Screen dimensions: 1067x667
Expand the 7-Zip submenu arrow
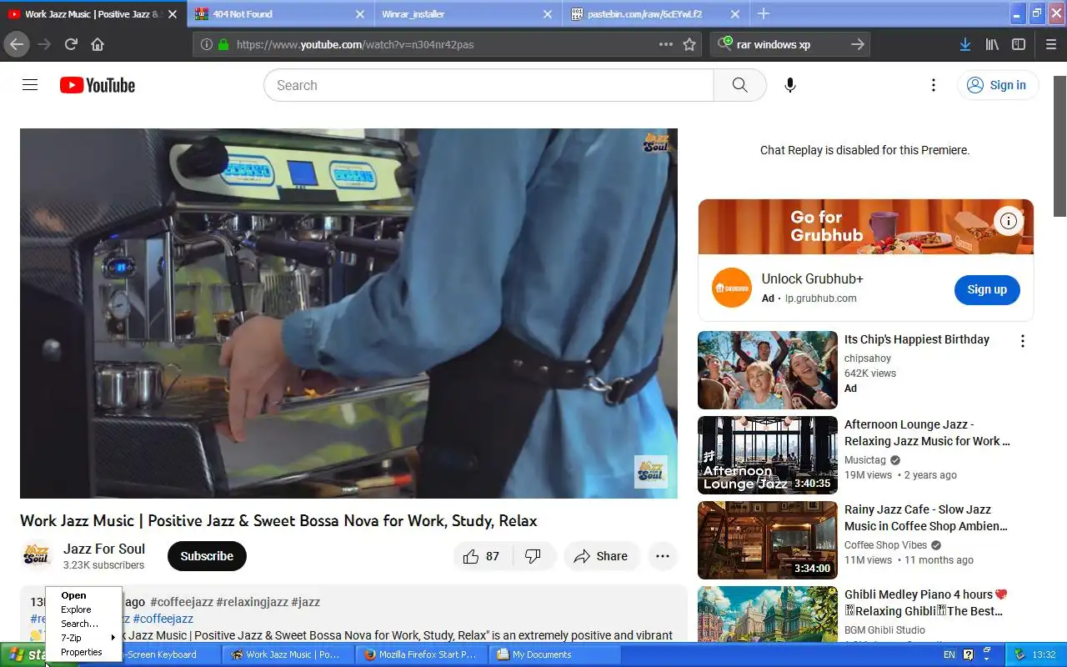(x=113, y=638)
